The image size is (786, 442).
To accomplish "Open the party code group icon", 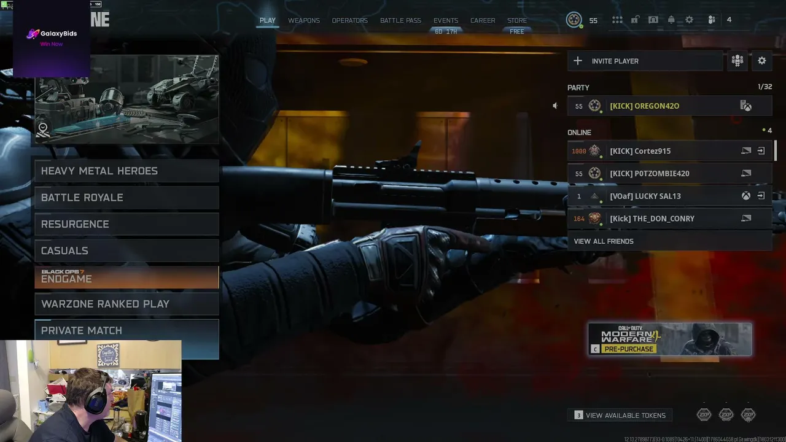I will (737, 61).
